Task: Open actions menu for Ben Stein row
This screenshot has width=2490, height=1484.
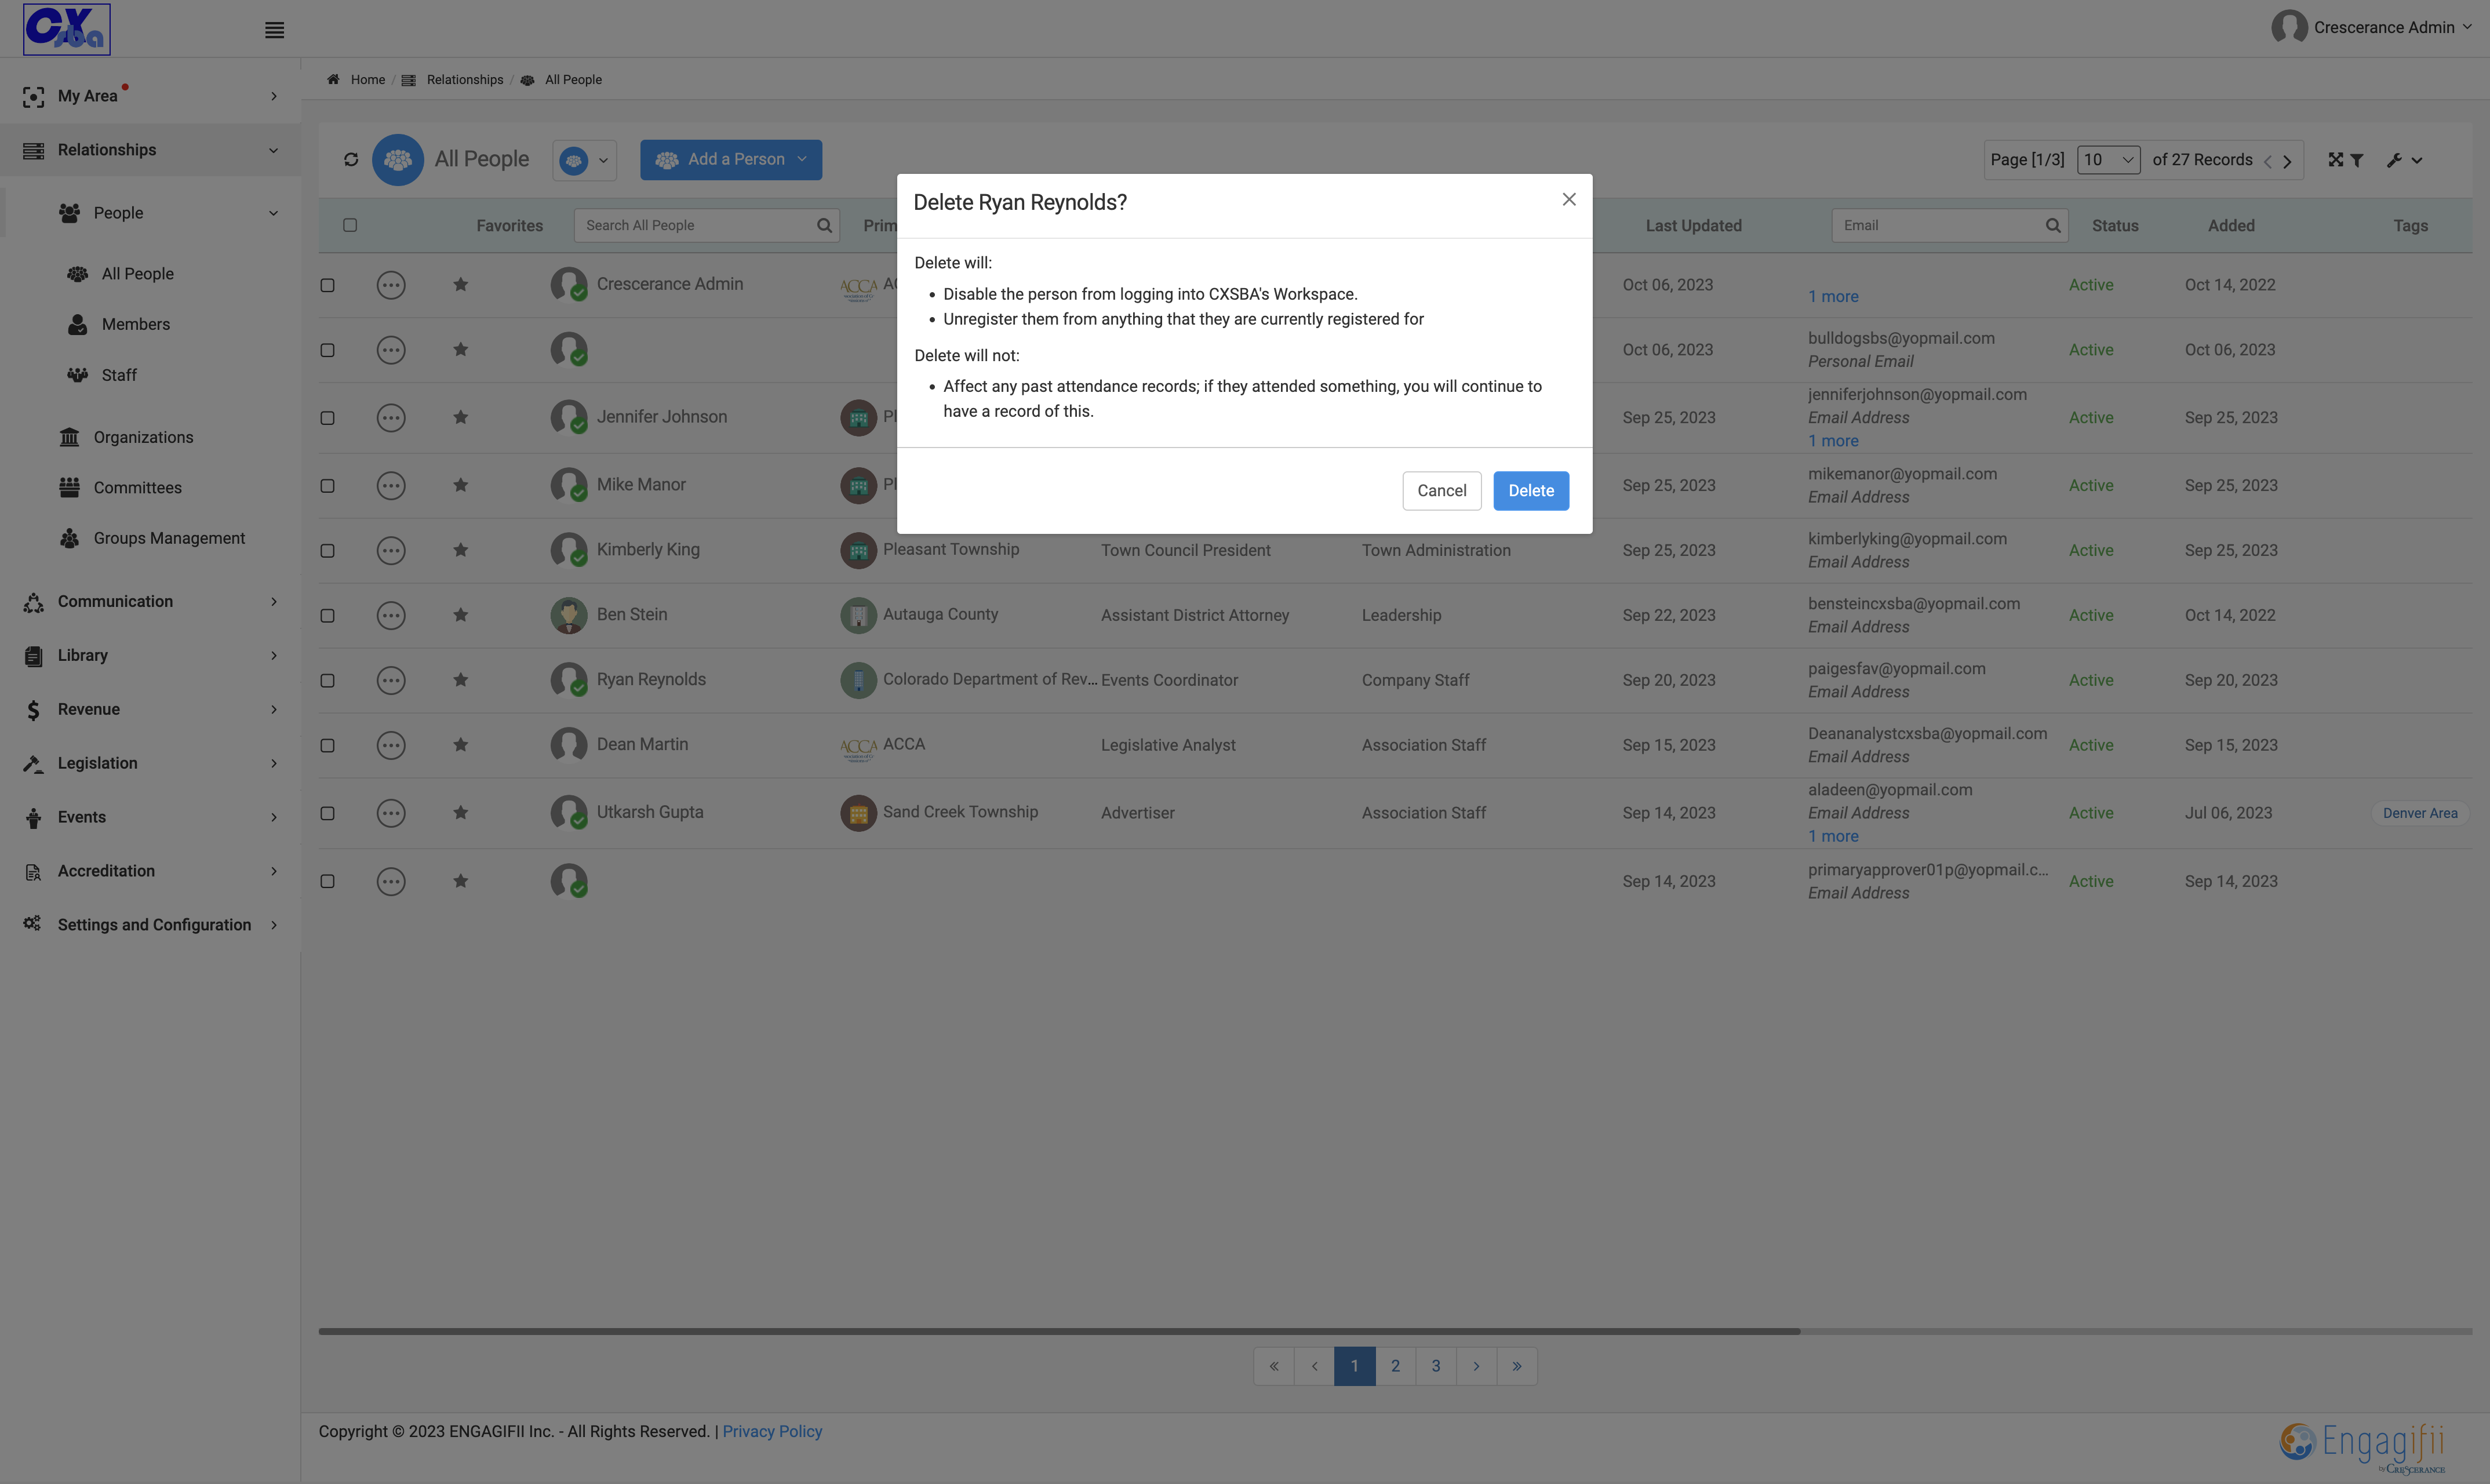Action: click(x=391, y=616)
